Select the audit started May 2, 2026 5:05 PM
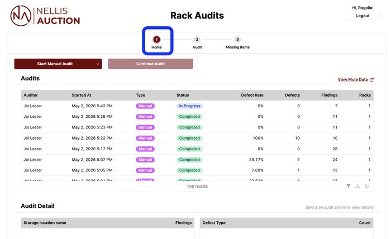Viewport: 391px width, 239px height. click(197, 170)
